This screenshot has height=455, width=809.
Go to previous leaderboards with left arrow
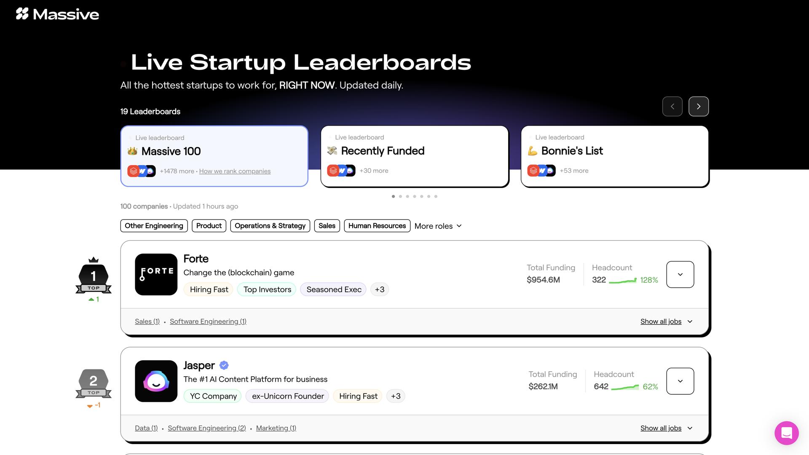(672, 107)
